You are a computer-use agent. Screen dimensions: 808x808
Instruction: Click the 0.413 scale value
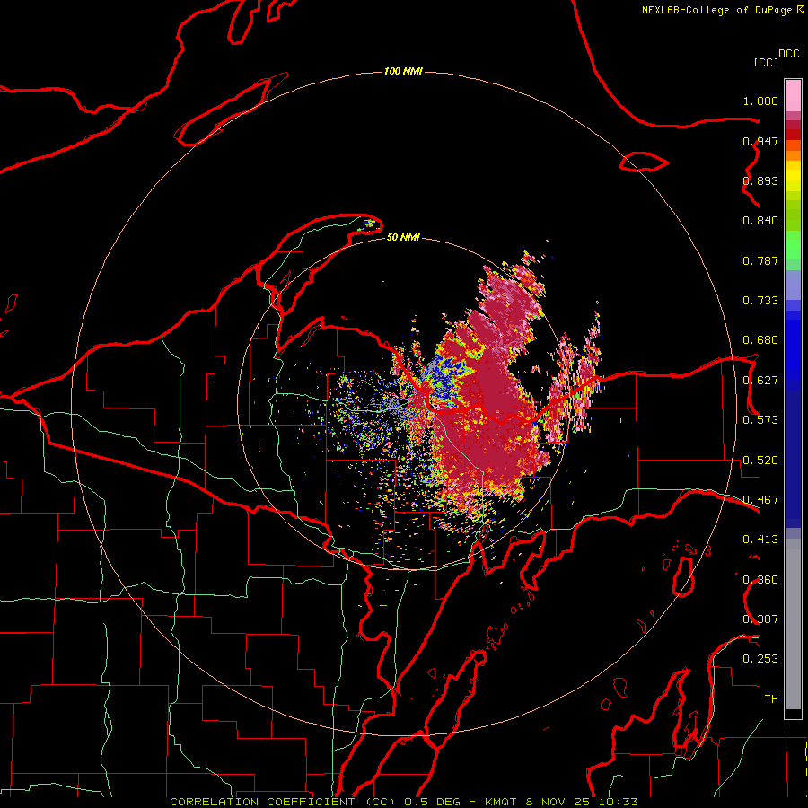point(760,540)
